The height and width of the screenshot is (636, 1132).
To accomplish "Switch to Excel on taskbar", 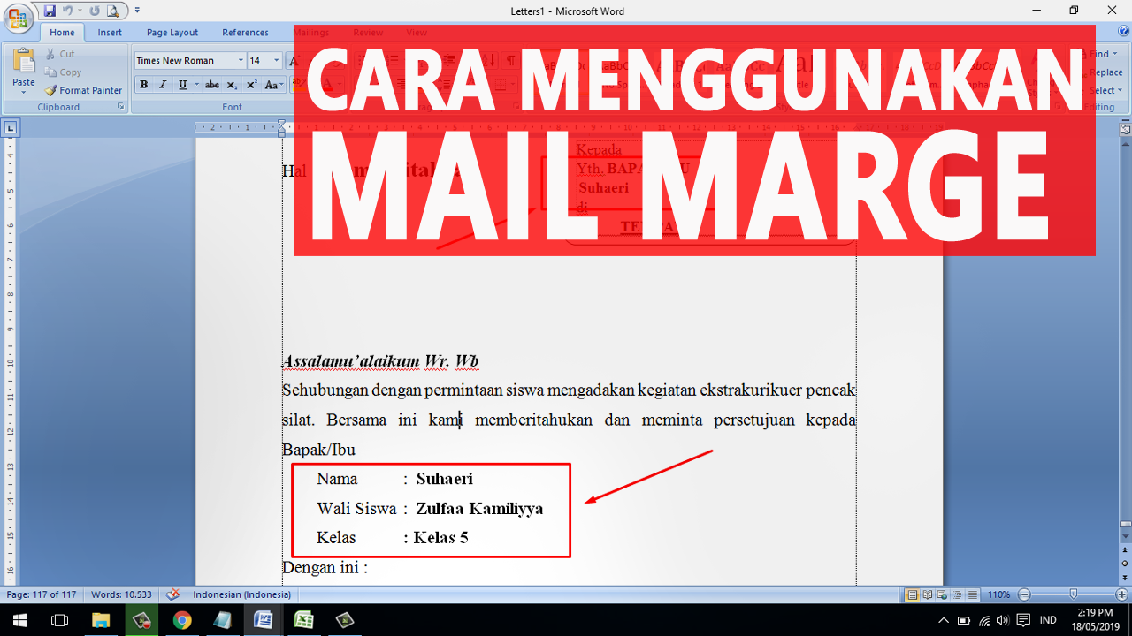I will (x=303, y=620).
